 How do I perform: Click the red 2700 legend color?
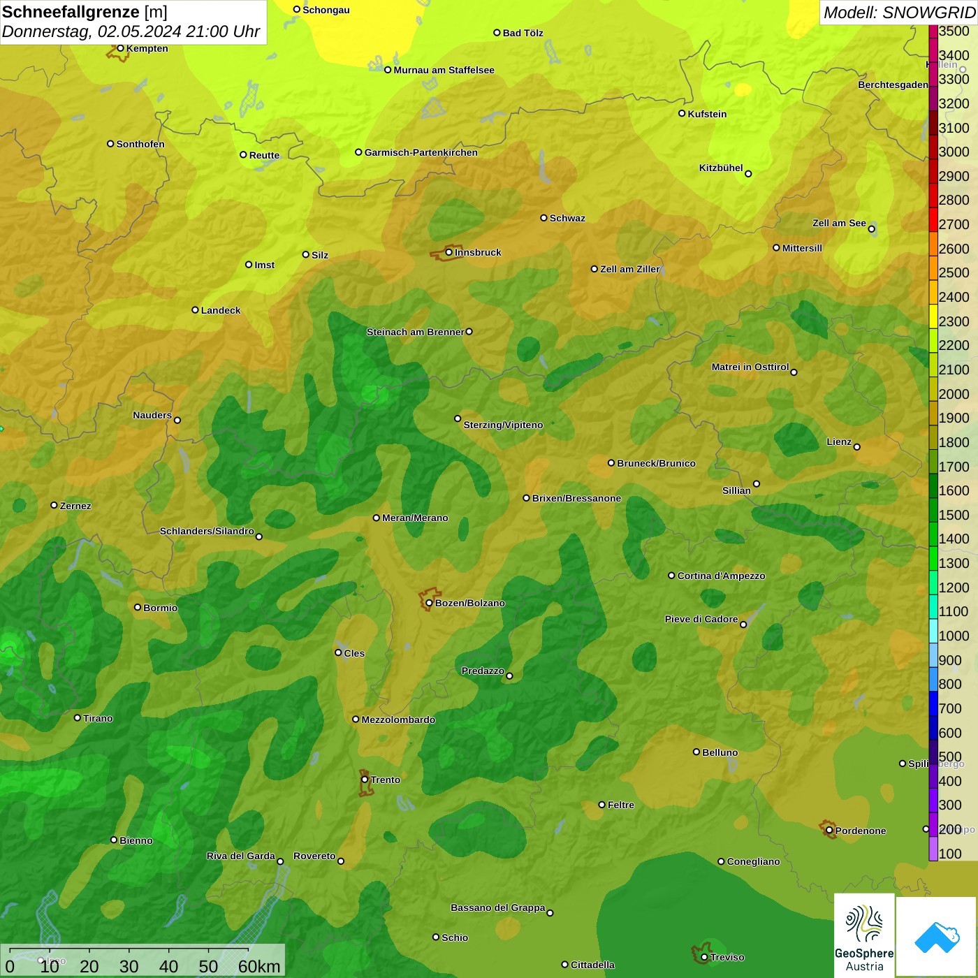click(x=933, y=219)
